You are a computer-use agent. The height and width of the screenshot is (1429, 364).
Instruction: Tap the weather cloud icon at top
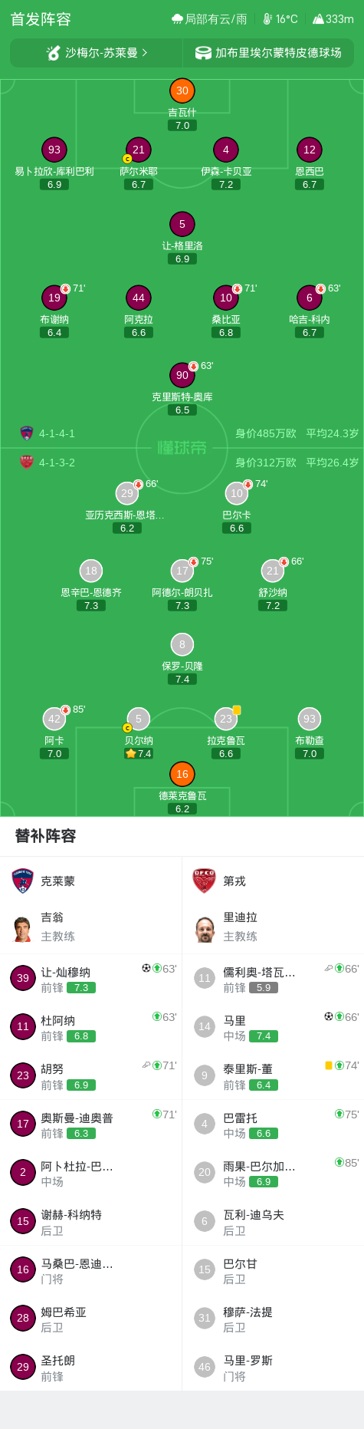tap(177, 19)
